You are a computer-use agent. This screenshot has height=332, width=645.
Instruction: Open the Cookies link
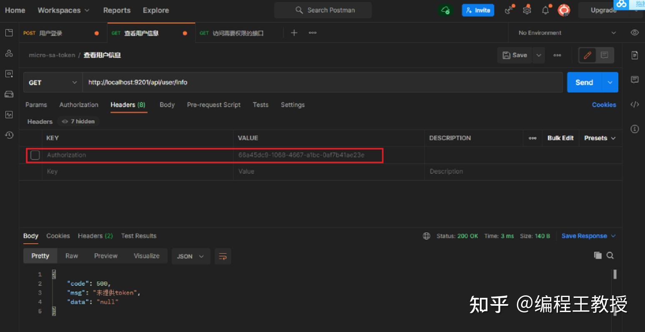click(604, 105)
